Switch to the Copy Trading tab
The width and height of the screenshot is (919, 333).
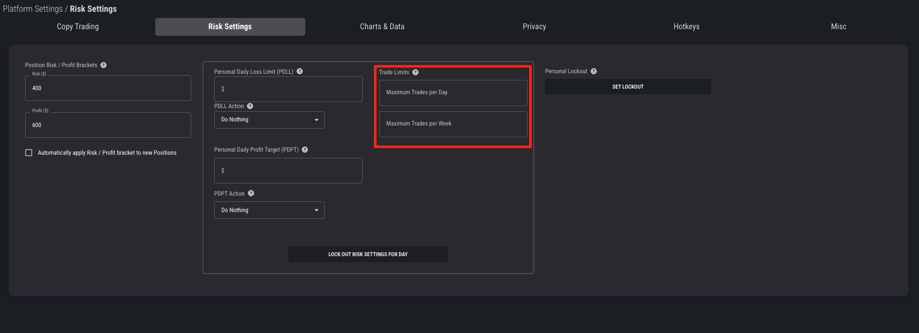click(x=78, y=27)
